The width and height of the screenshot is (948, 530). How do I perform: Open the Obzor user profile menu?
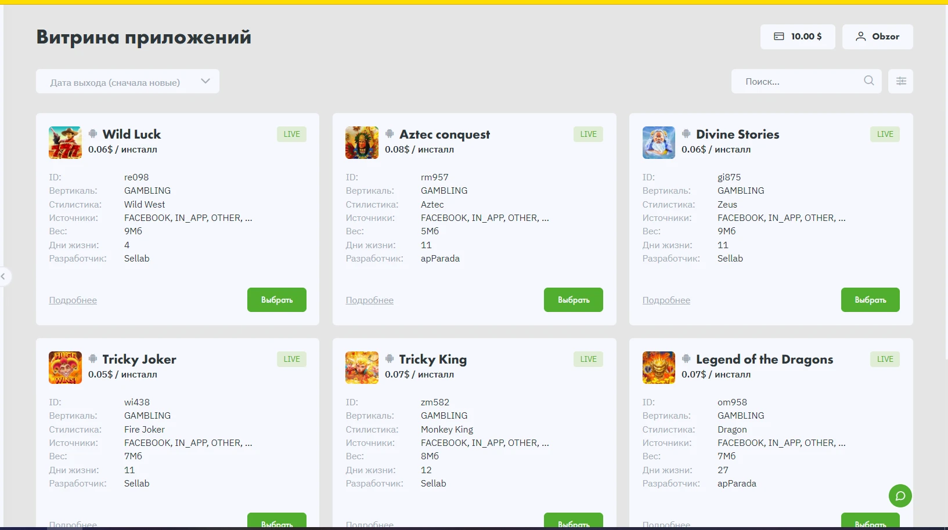(x=877, y=37)
